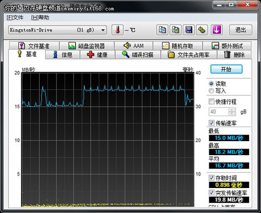Increase the gB value with the up stepper

(232, 110)
